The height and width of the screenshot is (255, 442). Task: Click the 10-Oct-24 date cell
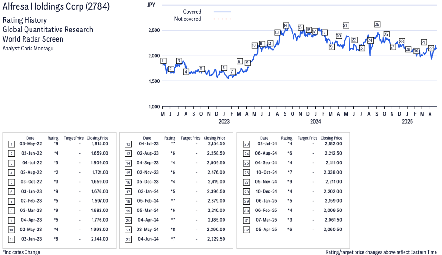click(x=267, y=172)
